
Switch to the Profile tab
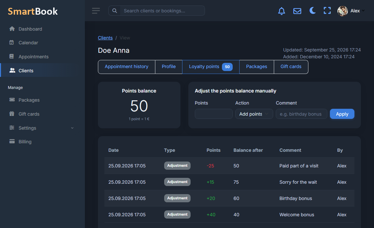[169, 67]
